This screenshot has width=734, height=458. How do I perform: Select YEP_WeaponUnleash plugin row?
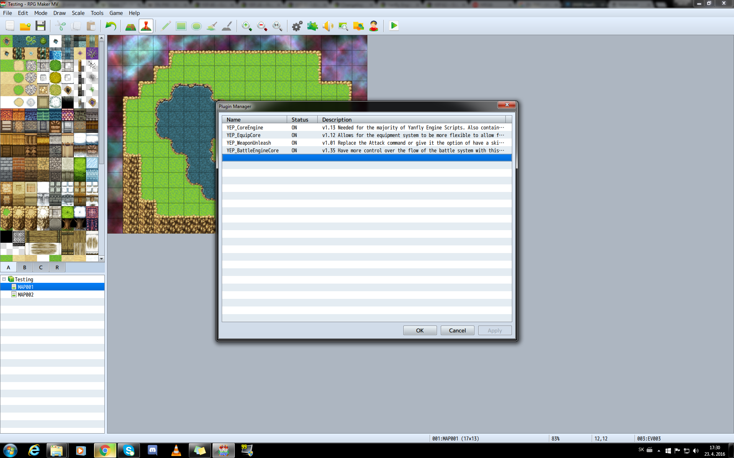[367, 143]
